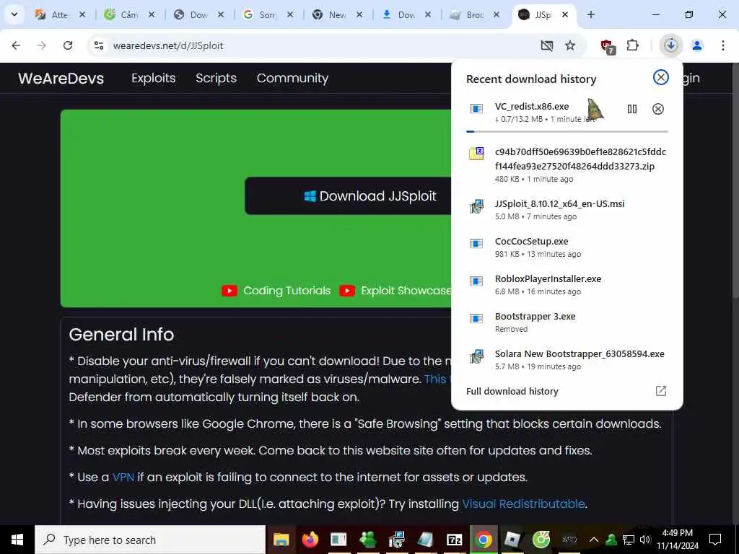Click the JJSploit msi installer icon

click(476, 206)
